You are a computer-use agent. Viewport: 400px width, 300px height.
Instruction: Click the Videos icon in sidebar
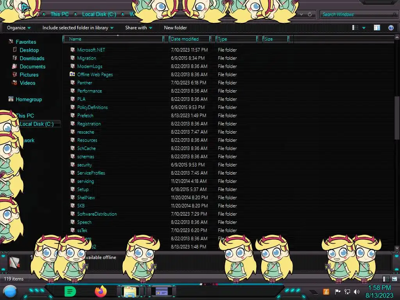(x=14, y=83)
